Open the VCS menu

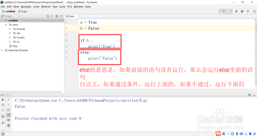(x=69, y=6)
